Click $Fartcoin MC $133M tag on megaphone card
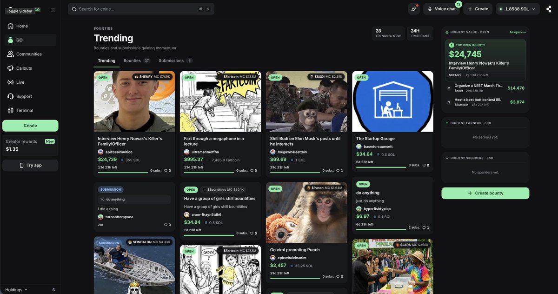The height and width of the screenshot is (294, 558). pyautogui.click(x=237, y=77)
